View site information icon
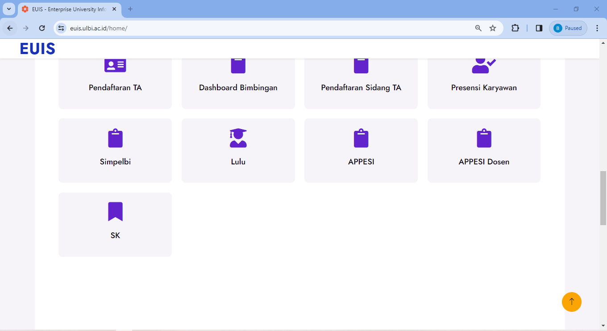Image resolution: width=607 pixels, height=331 pixels. (62, 28)
